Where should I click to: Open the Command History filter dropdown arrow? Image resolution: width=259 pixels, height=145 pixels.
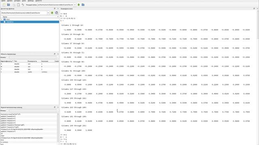tap(57, 110)
